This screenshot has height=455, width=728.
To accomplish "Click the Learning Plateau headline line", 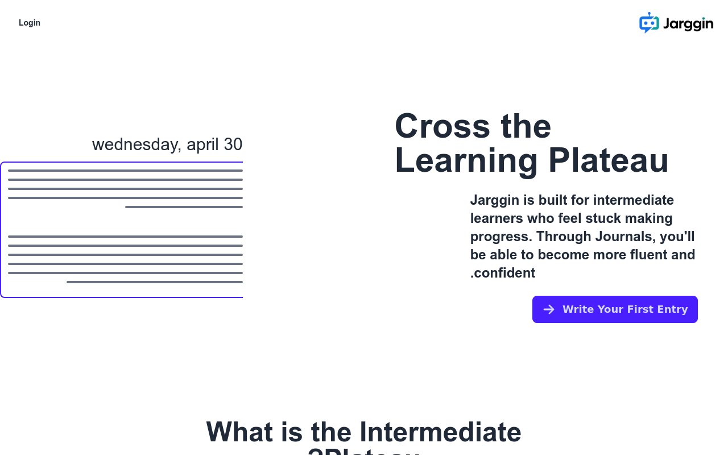I will point(532,160).
